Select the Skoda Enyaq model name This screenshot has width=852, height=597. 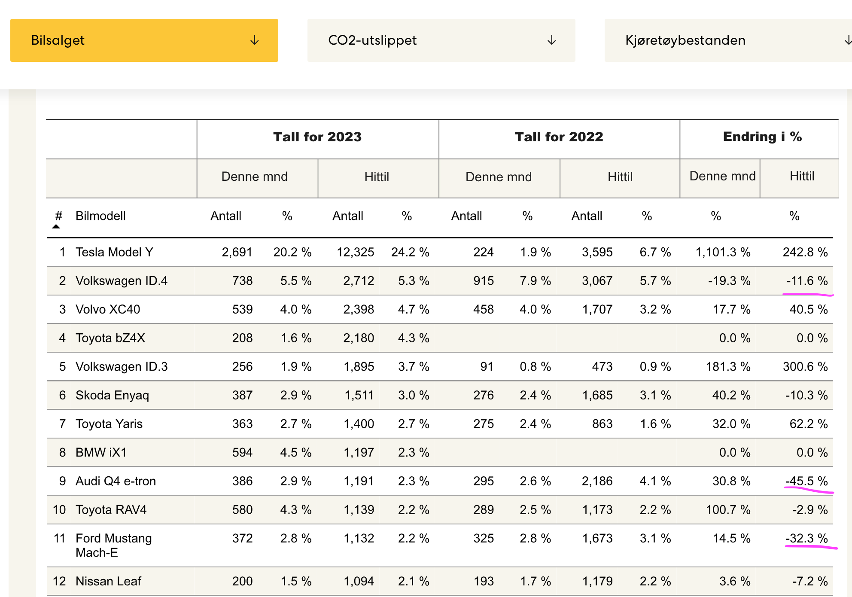(112, 395)
